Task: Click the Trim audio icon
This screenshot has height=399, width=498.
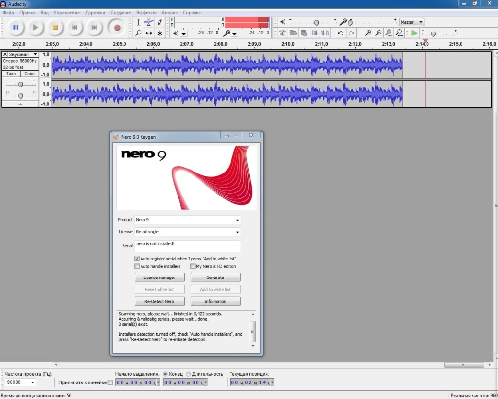Action: 314,33
